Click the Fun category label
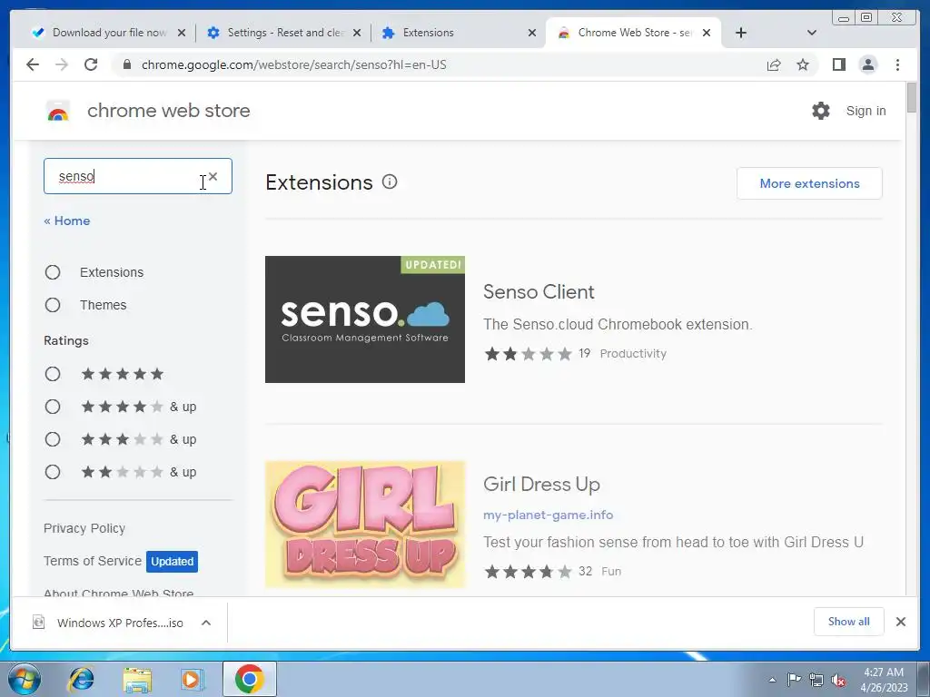930x697 pixels. (x=611, y=572)
